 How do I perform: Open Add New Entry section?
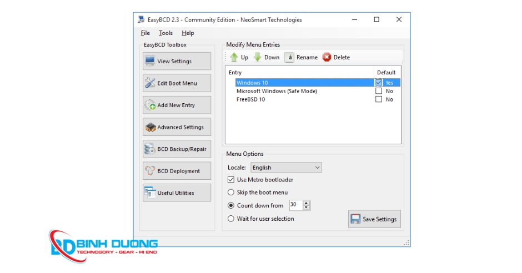pos(177,105)
